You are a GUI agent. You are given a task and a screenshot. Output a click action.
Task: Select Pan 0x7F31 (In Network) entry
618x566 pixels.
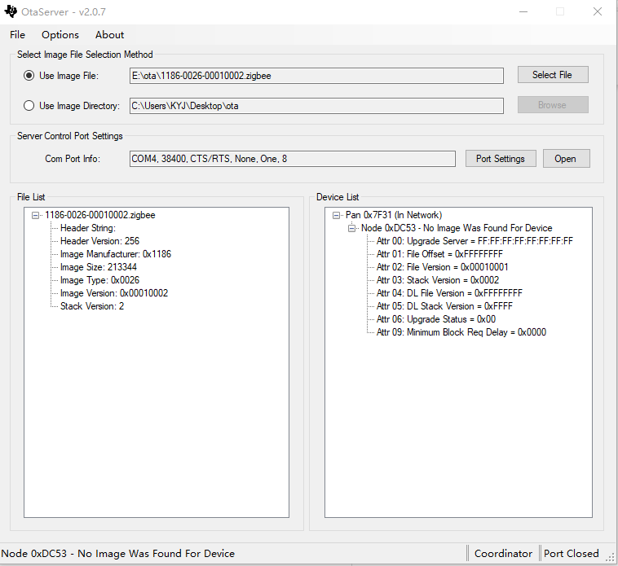(394, 215)
